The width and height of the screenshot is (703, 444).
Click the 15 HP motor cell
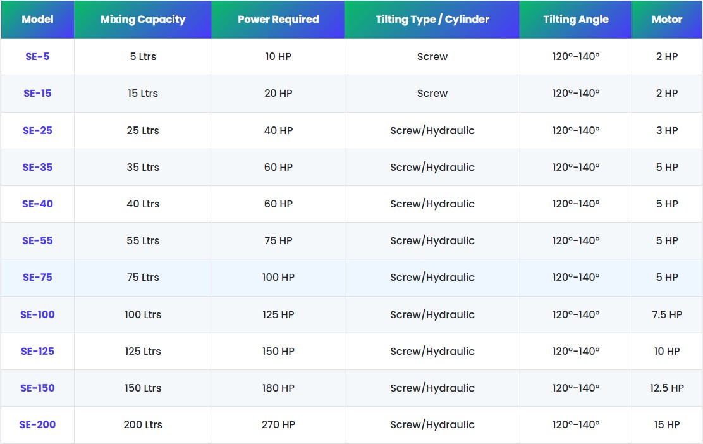pyautogui.click(x=667, y=425)
